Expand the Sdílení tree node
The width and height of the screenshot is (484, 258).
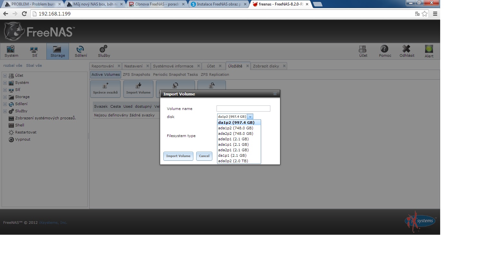click(x=5, y=104)
